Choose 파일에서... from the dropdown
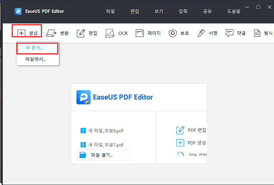Image resolution: width=274 pixels, height=185 pixels. [35, 59]
